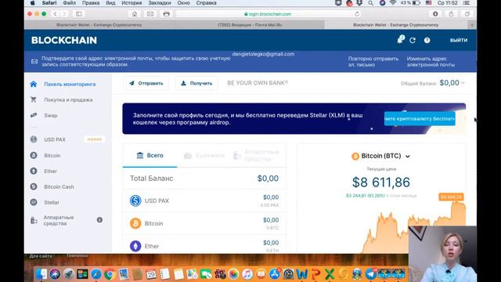Image resolution: width=501 pixels, height=282 pixels.
Task: Open Панель мониторинга home icon in sidebar
Action: point(34,84)
